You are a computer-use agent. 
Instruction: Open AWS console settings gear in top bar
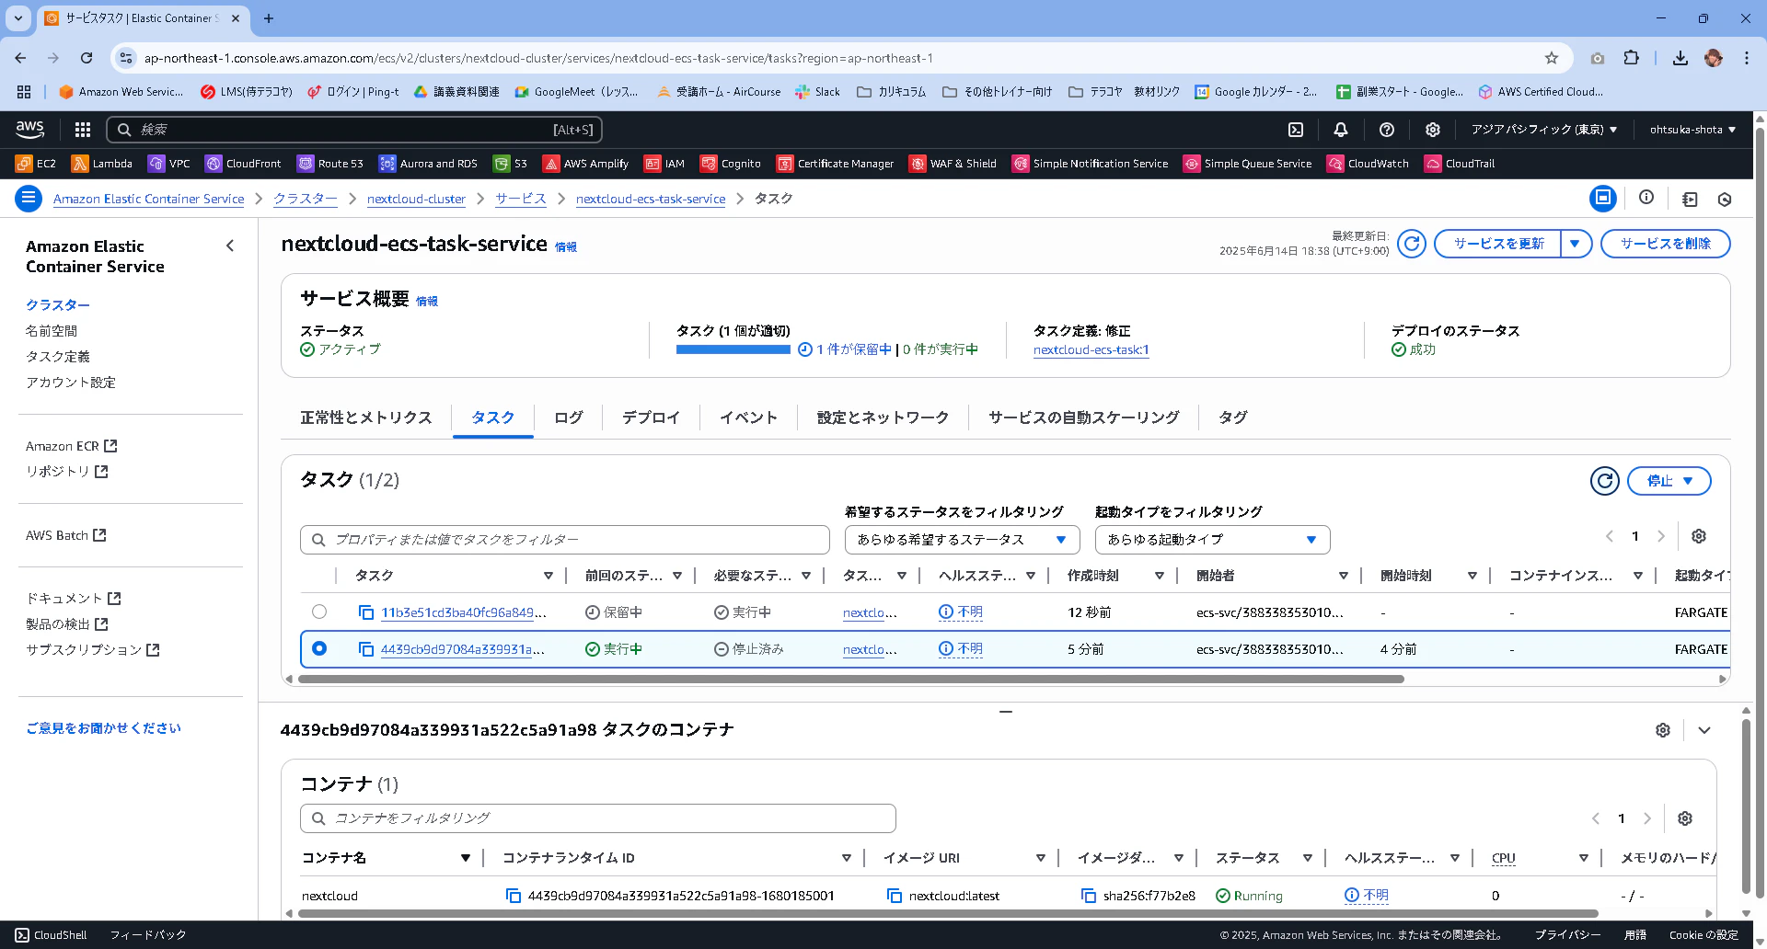tap(1433, 130)
